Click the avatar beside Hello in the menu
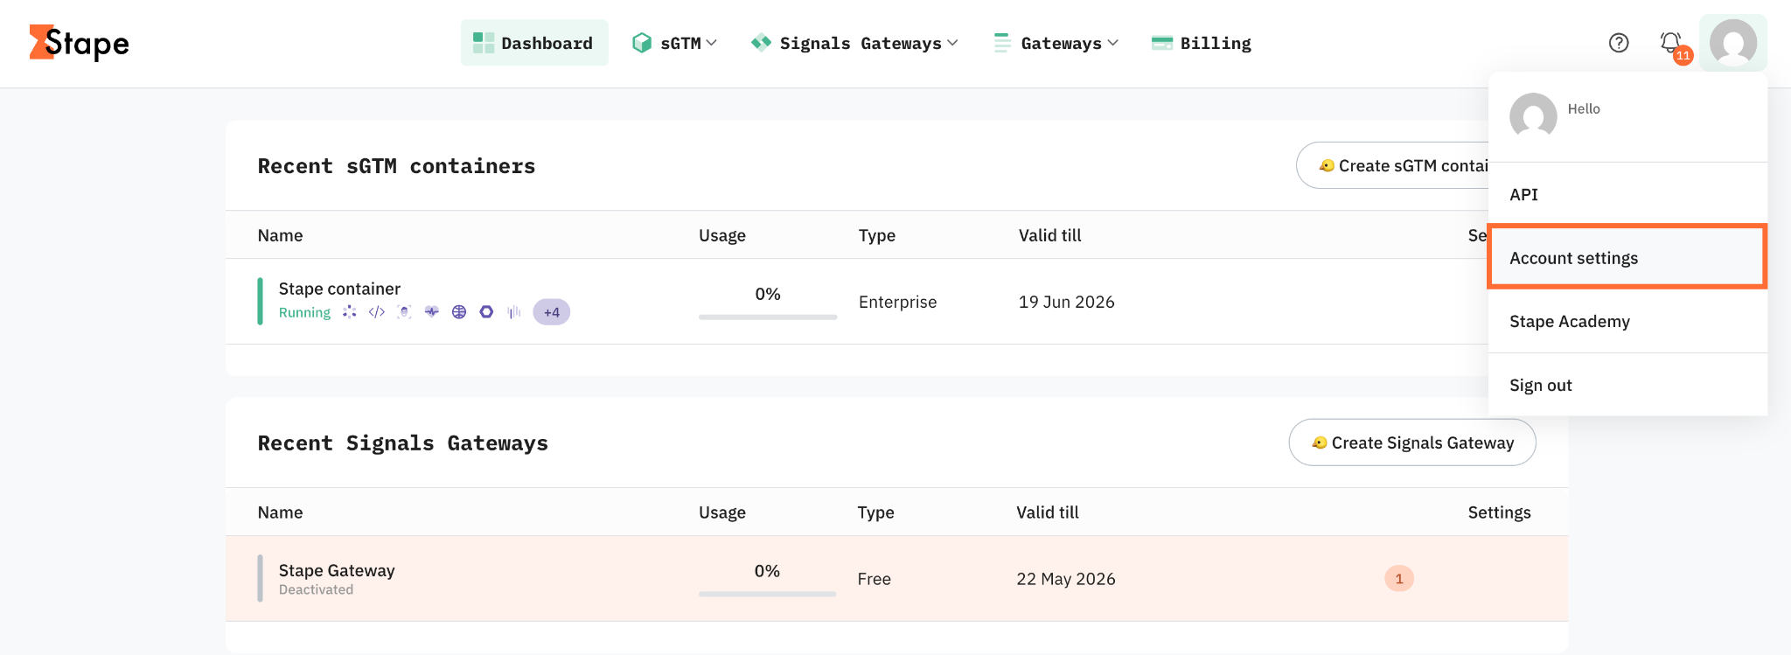The image size is (1791, 655). click(x=1533, y=116)
